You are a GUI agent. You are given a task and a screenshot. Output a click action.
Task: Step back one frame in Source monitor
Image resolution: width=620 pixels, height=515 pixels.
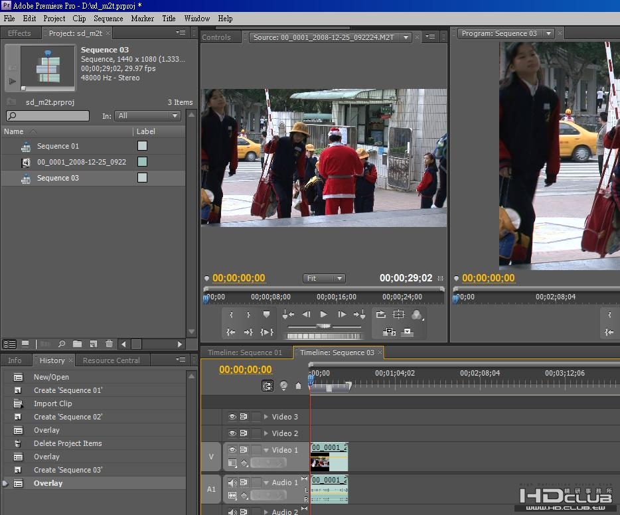point(306,315)
